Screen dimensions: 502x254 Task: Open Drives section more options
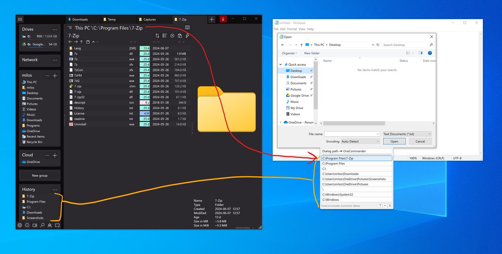55,30
